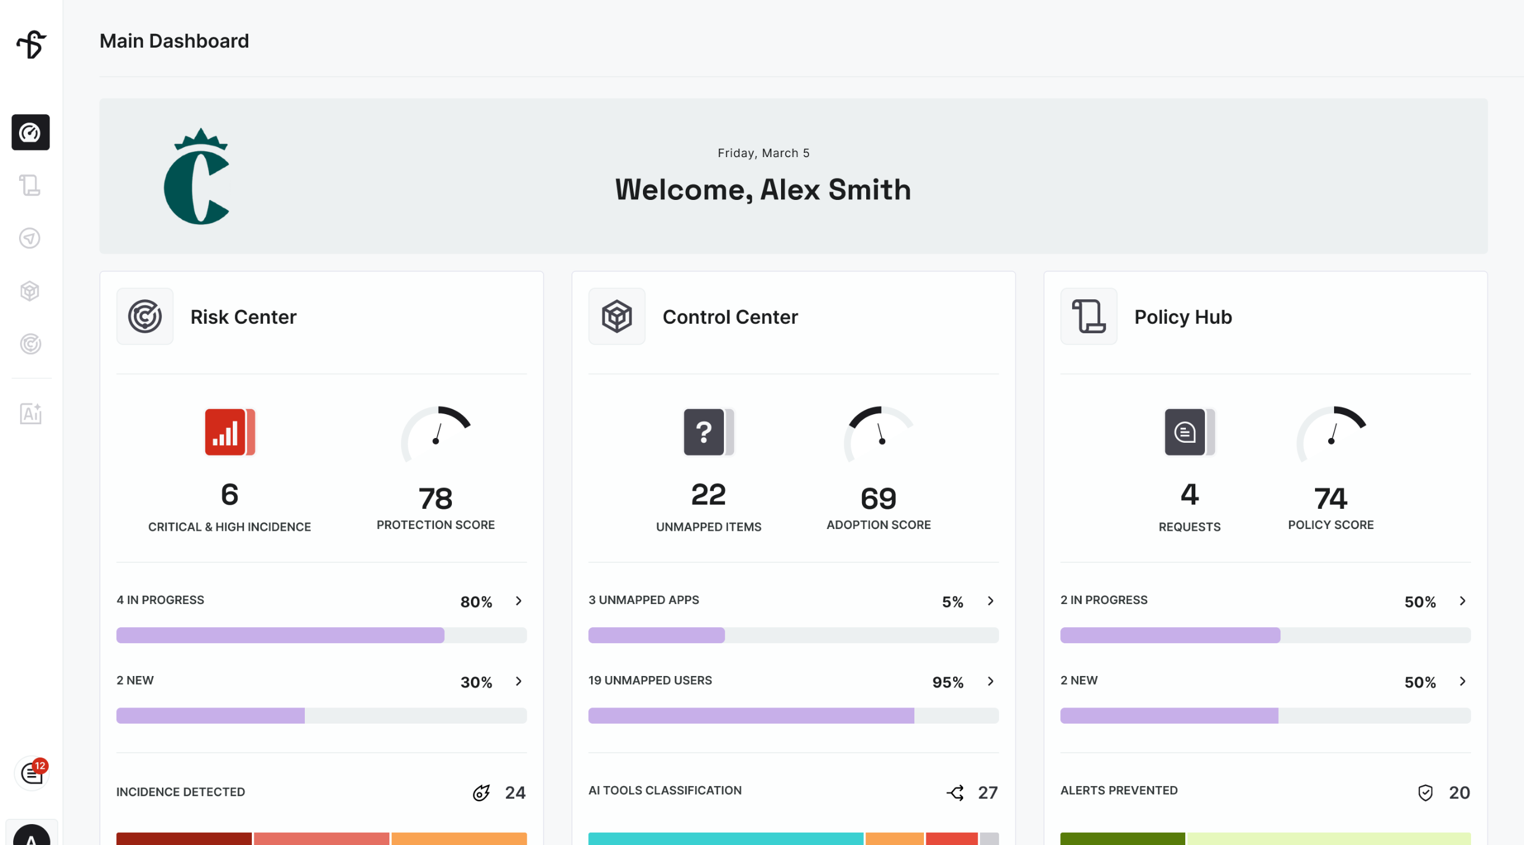Image resolution: width=1524 pixels, height=845 pixels.
Task: Open the Risk Center heading
Action: [x=243, y=317]
